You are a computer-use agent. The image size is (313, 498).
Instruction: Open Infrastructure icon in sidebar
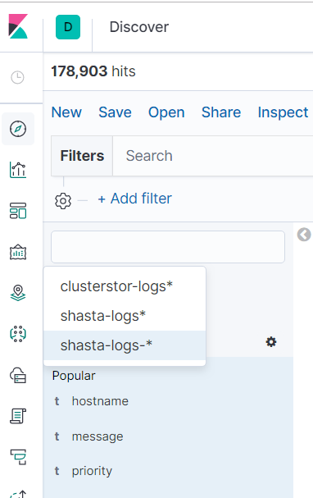(x=18, y=375)
